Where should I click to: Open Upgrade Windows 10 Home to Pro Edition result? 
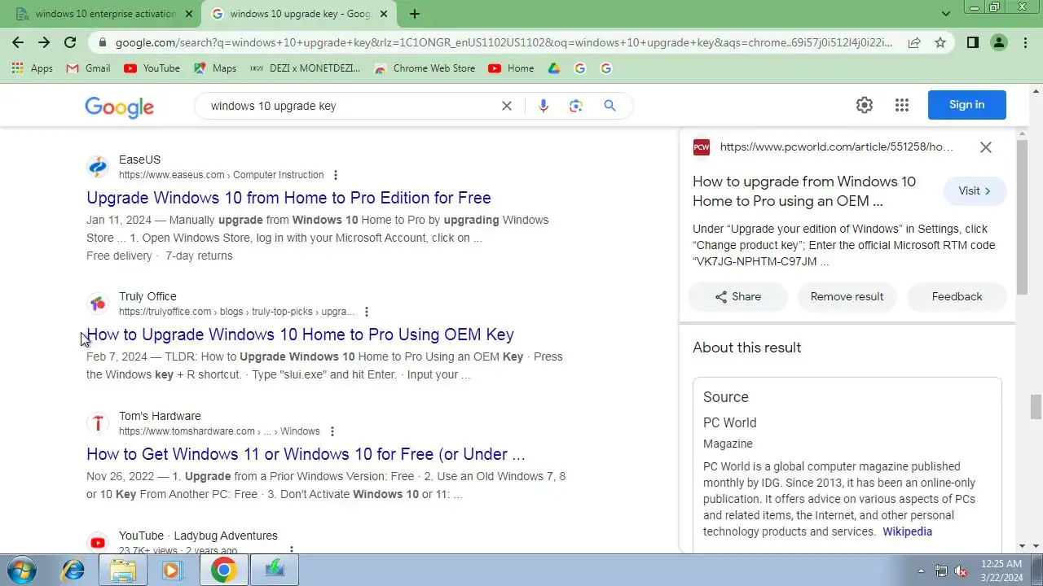[x=288, y=198]
